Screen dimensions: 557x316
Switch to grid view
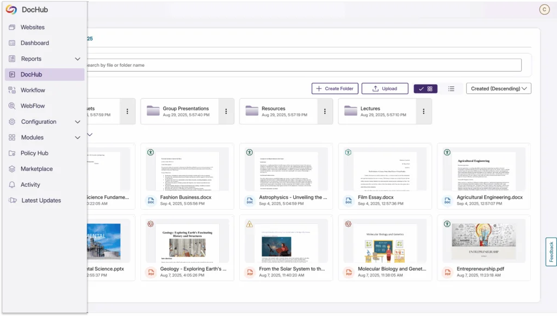click(425, 89)
